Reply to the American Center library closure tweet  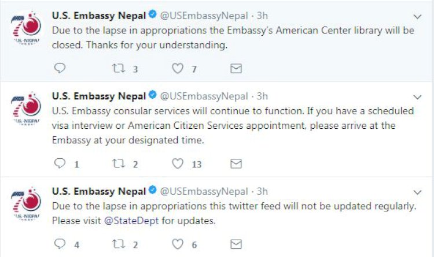[60, 69]
